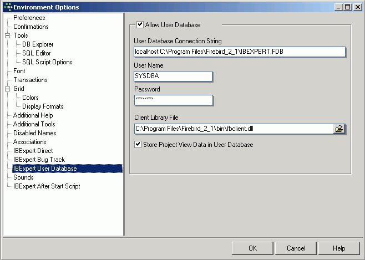Click the User Database Connection String field
This screenshot has height=260, width=365.
click(x=240, y=52)
